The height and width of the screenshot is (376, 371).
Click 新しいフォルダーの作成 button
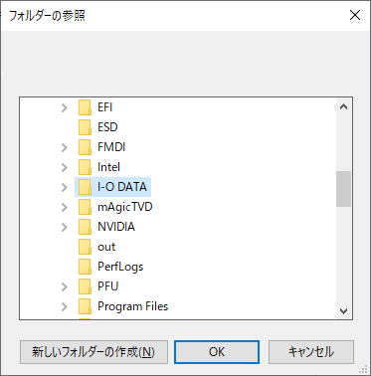click(x=93, y=352)
